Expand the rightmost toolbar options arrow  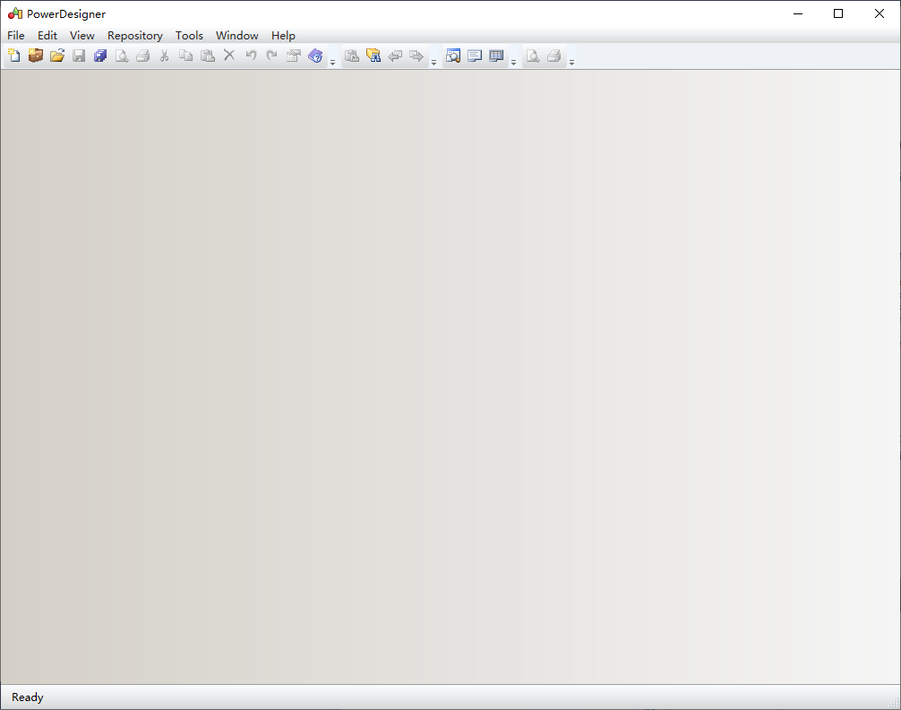point(571,62)
